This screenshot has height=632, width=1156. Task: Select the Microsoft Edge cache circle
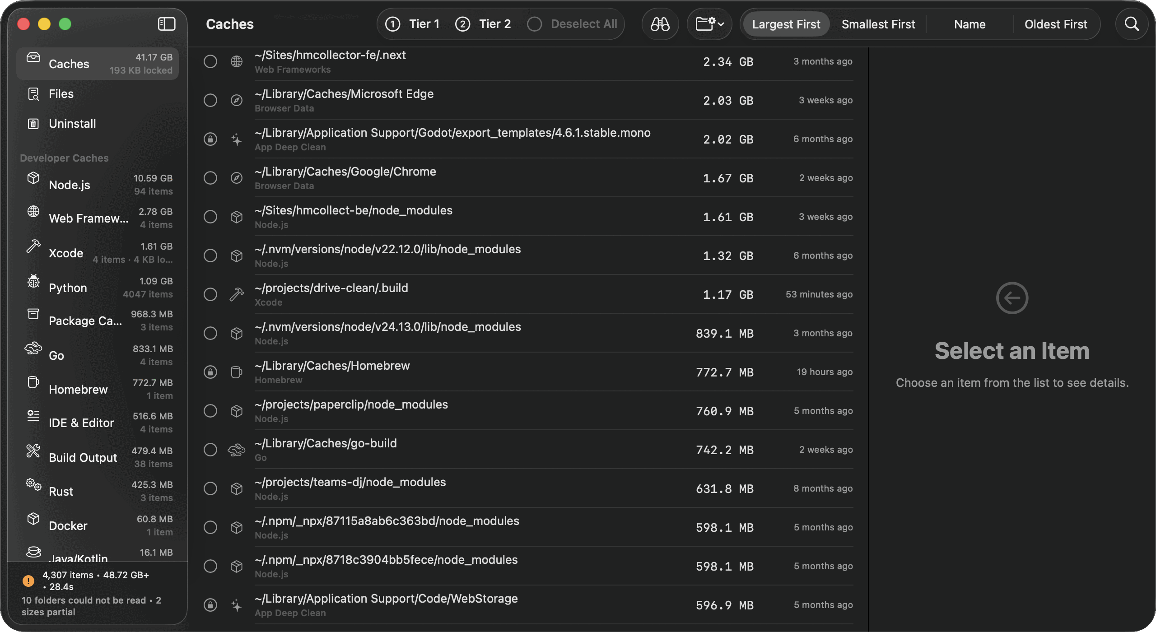(210, 100)
